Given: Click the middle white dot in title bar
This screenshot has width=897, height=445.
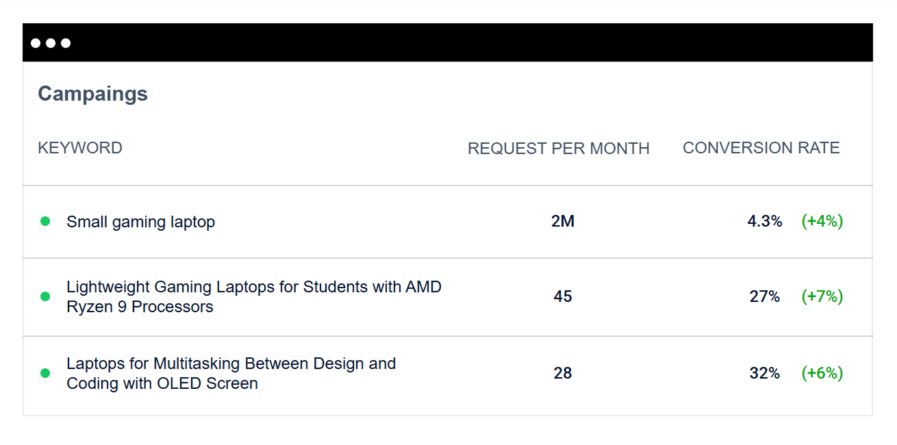Looking at the screenshot, I should click(51, 43).
